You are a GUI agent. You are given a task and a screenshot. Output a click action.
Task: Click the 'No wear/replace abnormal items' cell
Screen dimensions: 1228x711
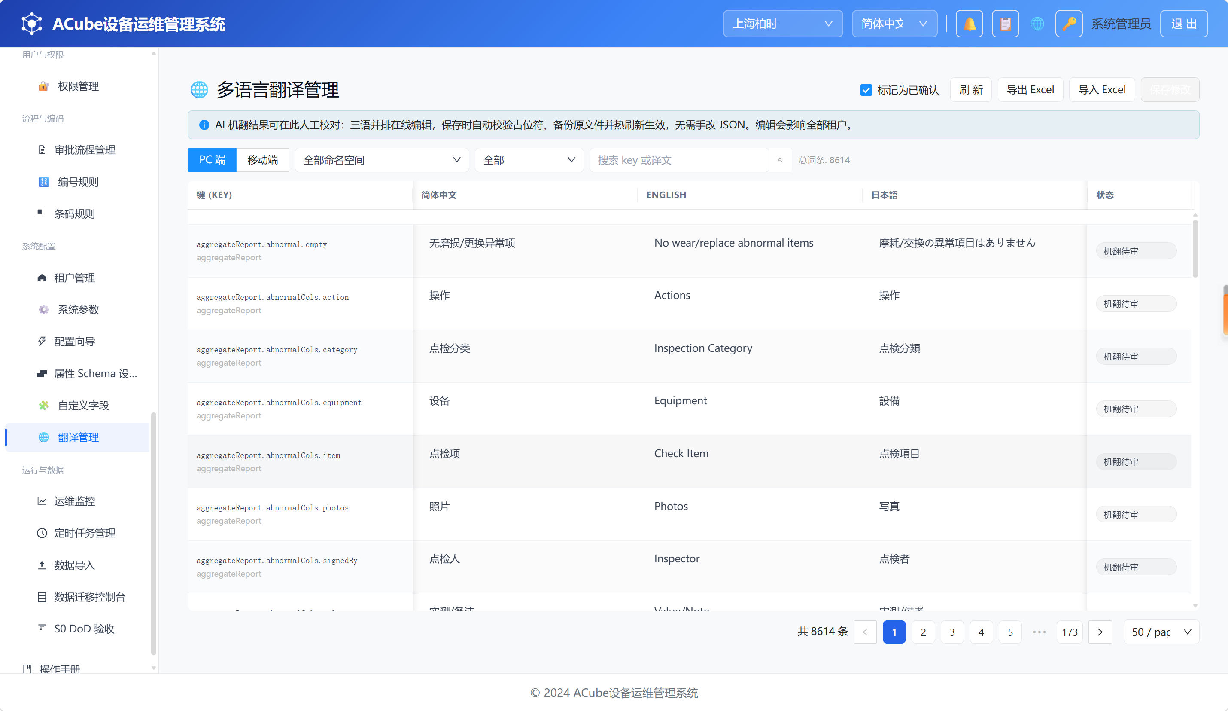[733, 243]
